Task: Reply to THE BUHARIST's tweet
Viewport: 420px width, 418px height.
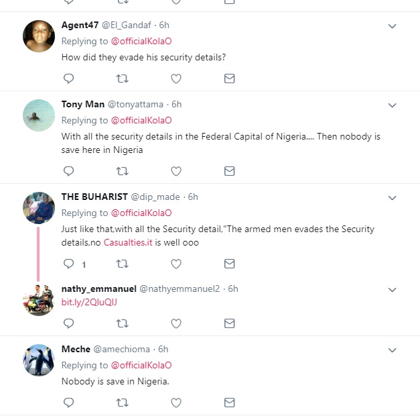Action: pos(68,264)
